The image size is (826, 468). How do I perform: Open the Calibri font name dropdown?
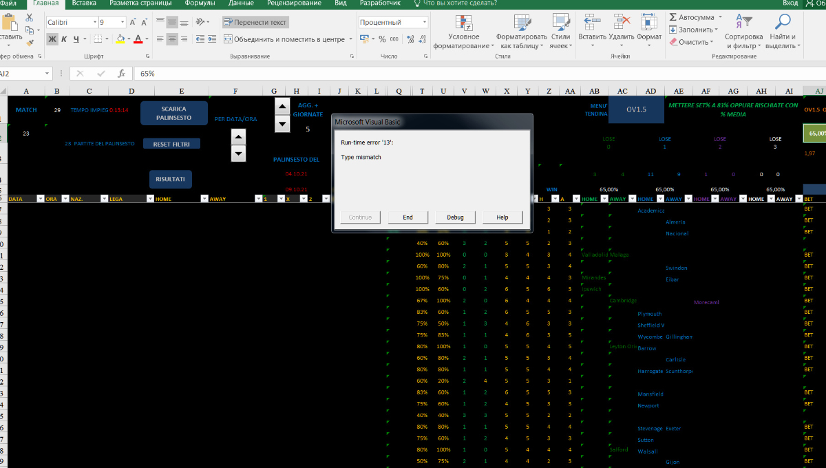click(94, 23)
